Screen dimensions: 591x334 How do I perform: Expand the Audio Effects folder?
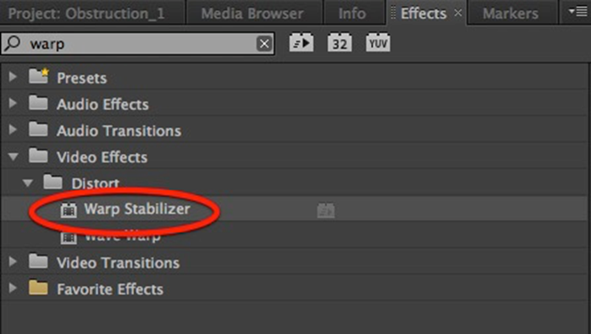point(13,103)
